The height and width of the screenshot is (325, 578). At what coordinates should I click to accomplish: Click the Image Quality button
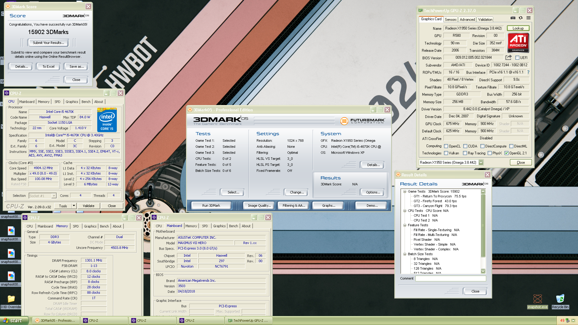(259, 206)
